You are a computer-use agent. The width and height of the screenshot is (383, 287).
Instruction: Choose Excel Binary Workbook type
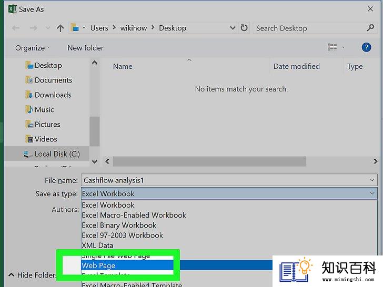[229, 225]
